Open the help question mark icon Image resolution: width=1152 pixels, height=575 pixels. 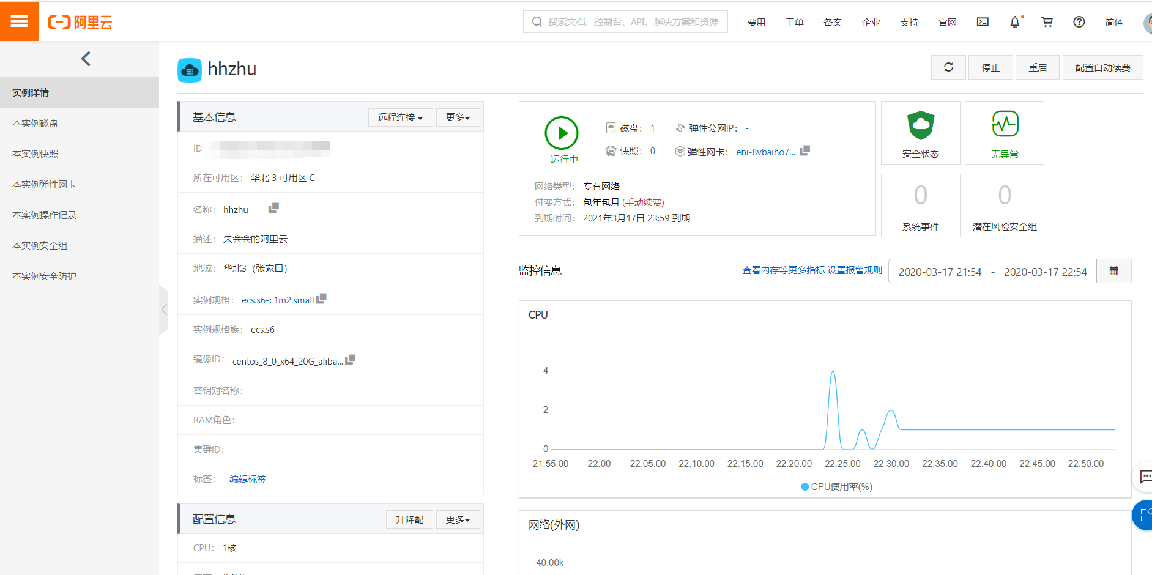(x=1079, y=22)
